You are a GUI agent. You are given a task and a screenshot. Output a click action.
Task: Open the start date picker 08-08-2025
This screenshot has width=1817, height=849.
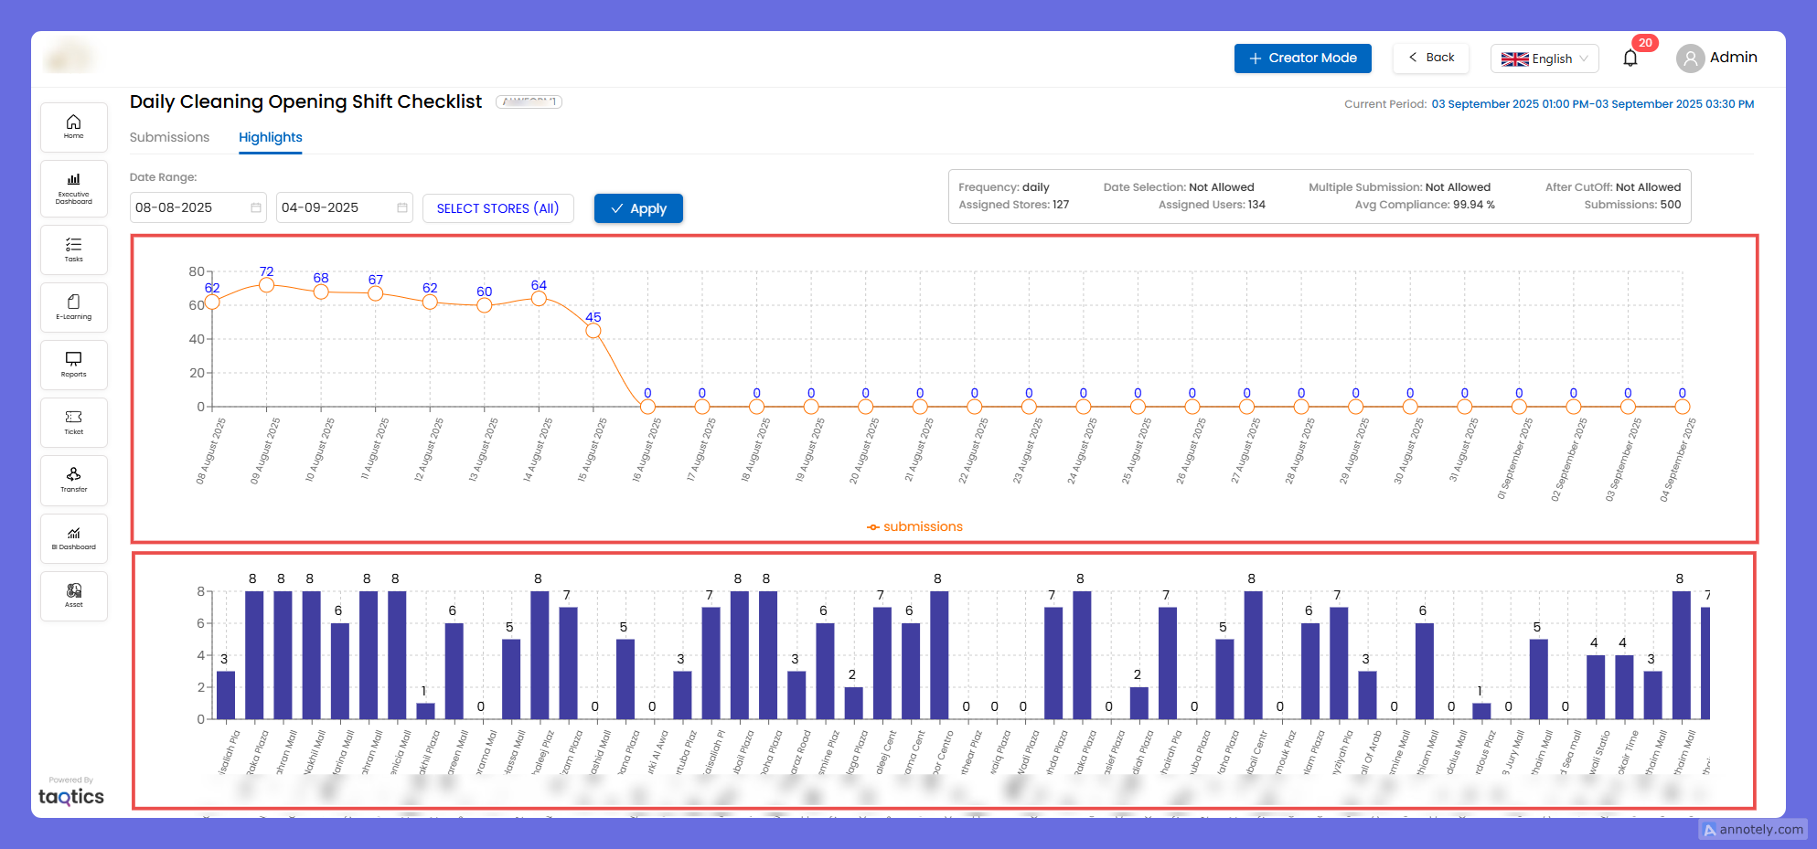coord(198,208)
